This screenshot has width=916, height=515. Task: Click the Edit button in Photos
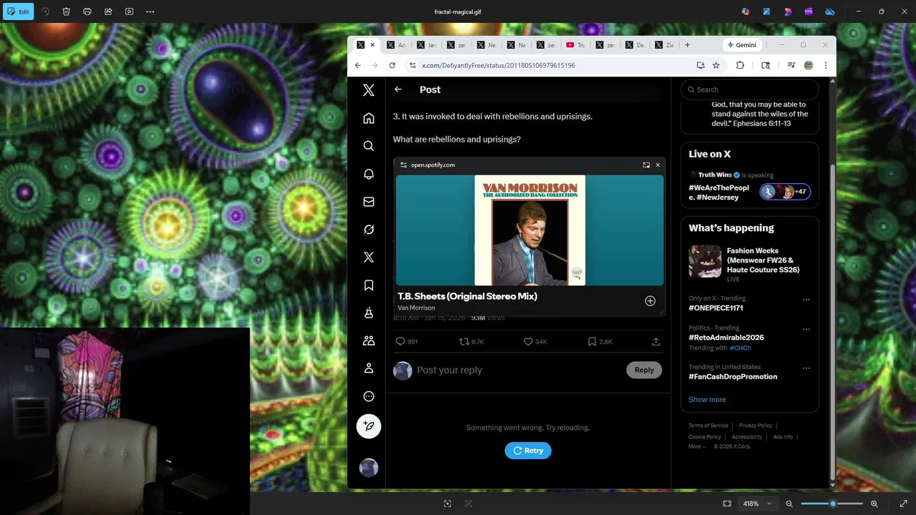tap(18, 11)
